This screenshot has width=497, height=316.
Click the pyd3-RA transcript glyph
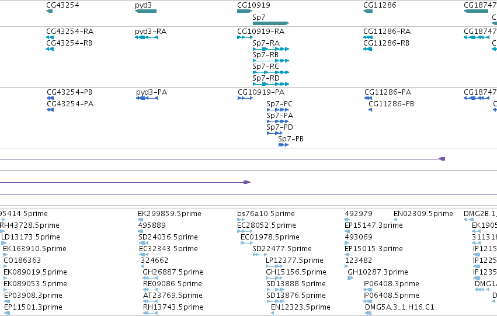click(x=146, y=37)
